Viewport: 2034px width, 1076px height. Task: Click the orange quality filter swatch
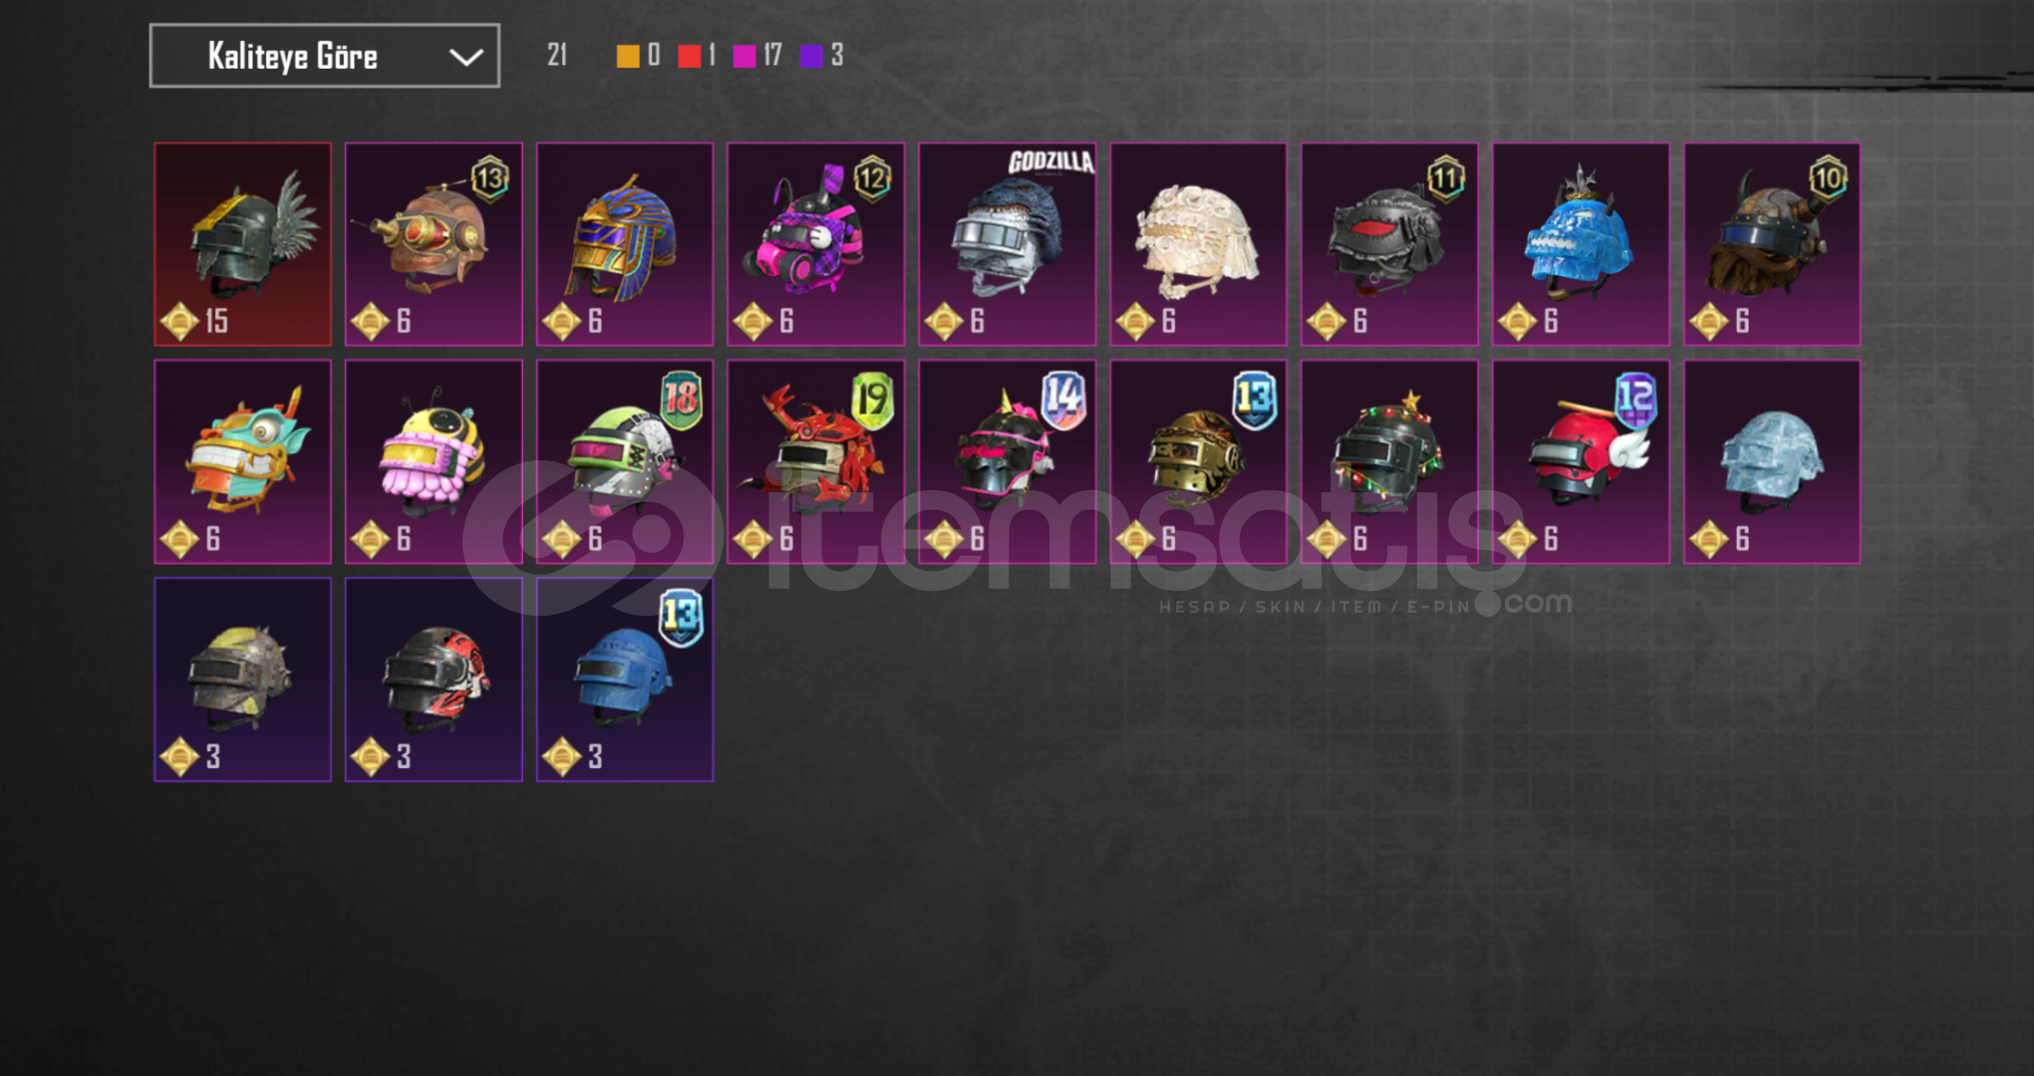pyautogui.click(x=628, y=56)
